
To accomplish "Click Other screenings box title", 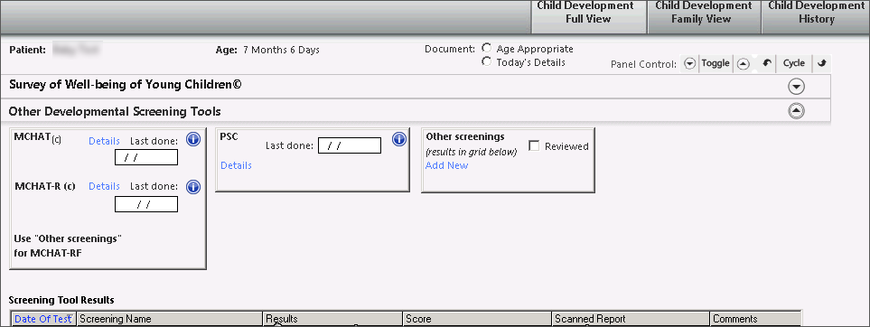I will [x=465, y=136].
